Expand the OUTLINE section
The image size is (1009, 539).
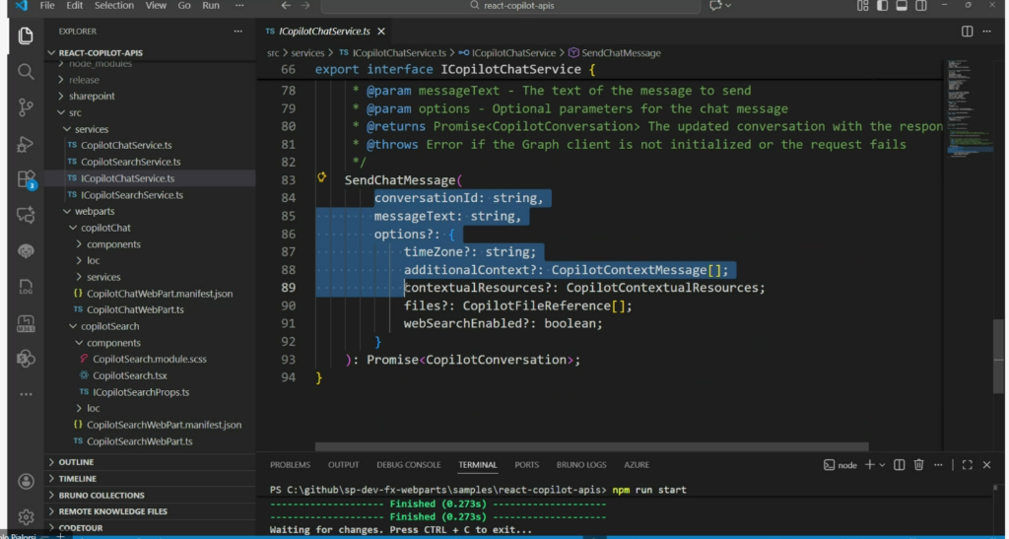click(x=76, y=462)
